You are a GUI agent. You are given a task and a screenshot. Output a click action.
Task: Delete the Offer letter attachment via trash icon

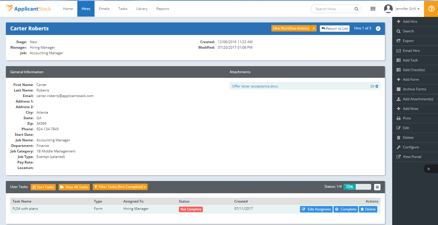click(377, 86)
